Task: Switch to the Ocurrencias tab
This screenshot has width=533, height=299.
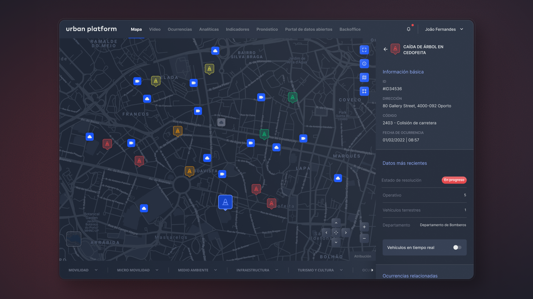Action: click(180, 29)
